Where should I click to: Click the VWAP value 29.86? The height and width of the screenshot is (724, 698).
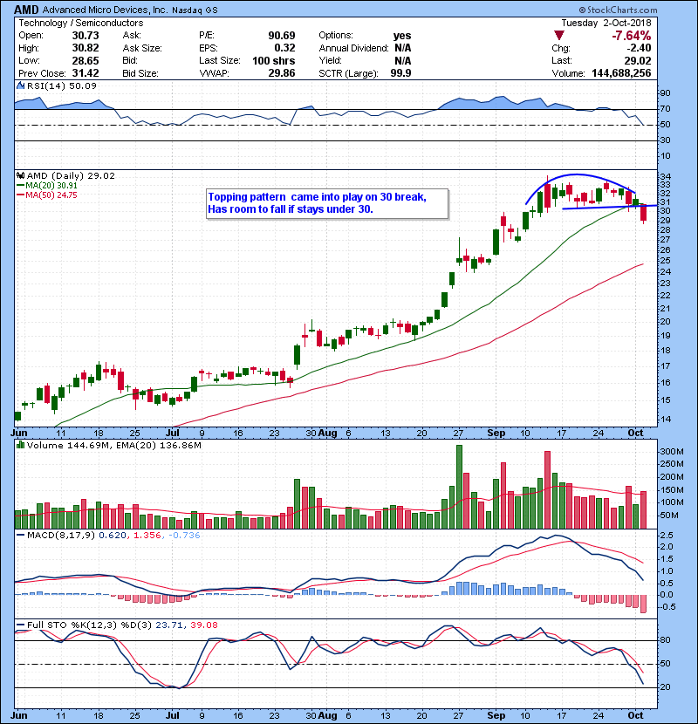point(281,73)
